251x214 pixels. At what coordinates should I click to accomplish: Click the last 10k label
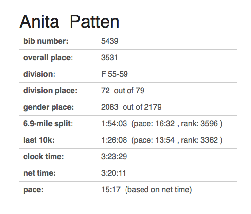(x=39, y=140)
